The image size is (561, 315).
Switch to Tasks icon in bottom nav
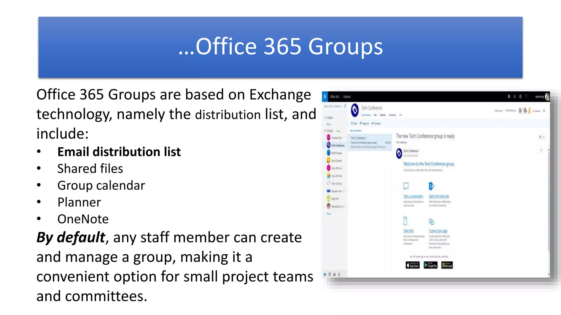339,274
